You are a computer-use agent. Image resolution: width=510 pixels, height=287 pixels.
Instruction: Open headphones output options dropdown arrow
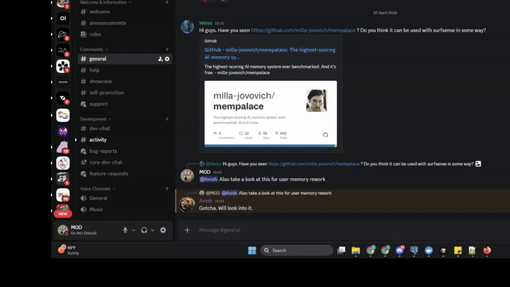pyautogui.click(x=152, y=230)
